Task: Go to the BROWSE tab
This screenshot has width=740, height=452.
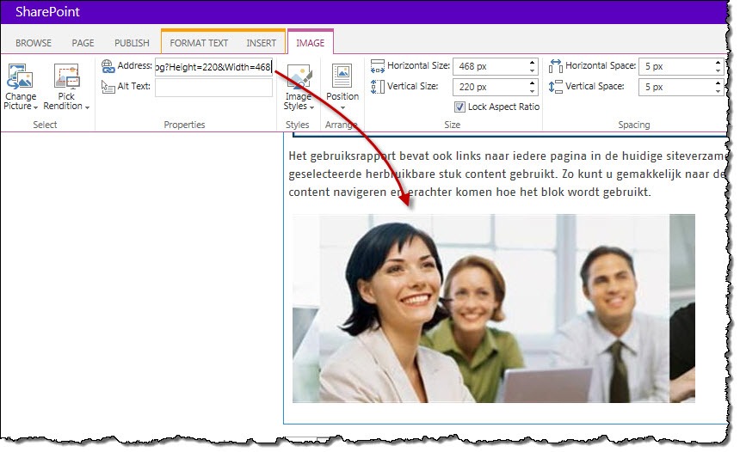Action: [x=34, y=43]
